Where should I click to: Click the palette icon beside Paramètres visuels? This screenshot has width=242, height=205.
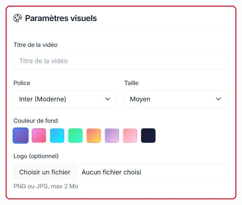(x=17, y=18)
